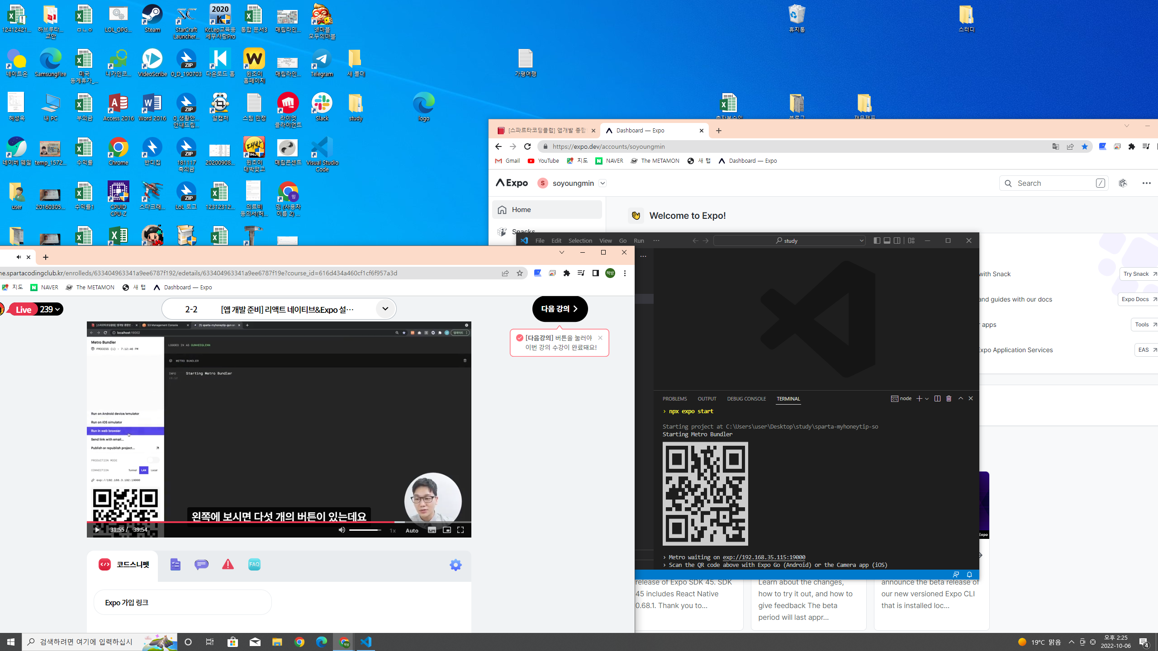Reload the Expo dashboard page
Viewport: 1158px width, 651px height.
(527, 146)
